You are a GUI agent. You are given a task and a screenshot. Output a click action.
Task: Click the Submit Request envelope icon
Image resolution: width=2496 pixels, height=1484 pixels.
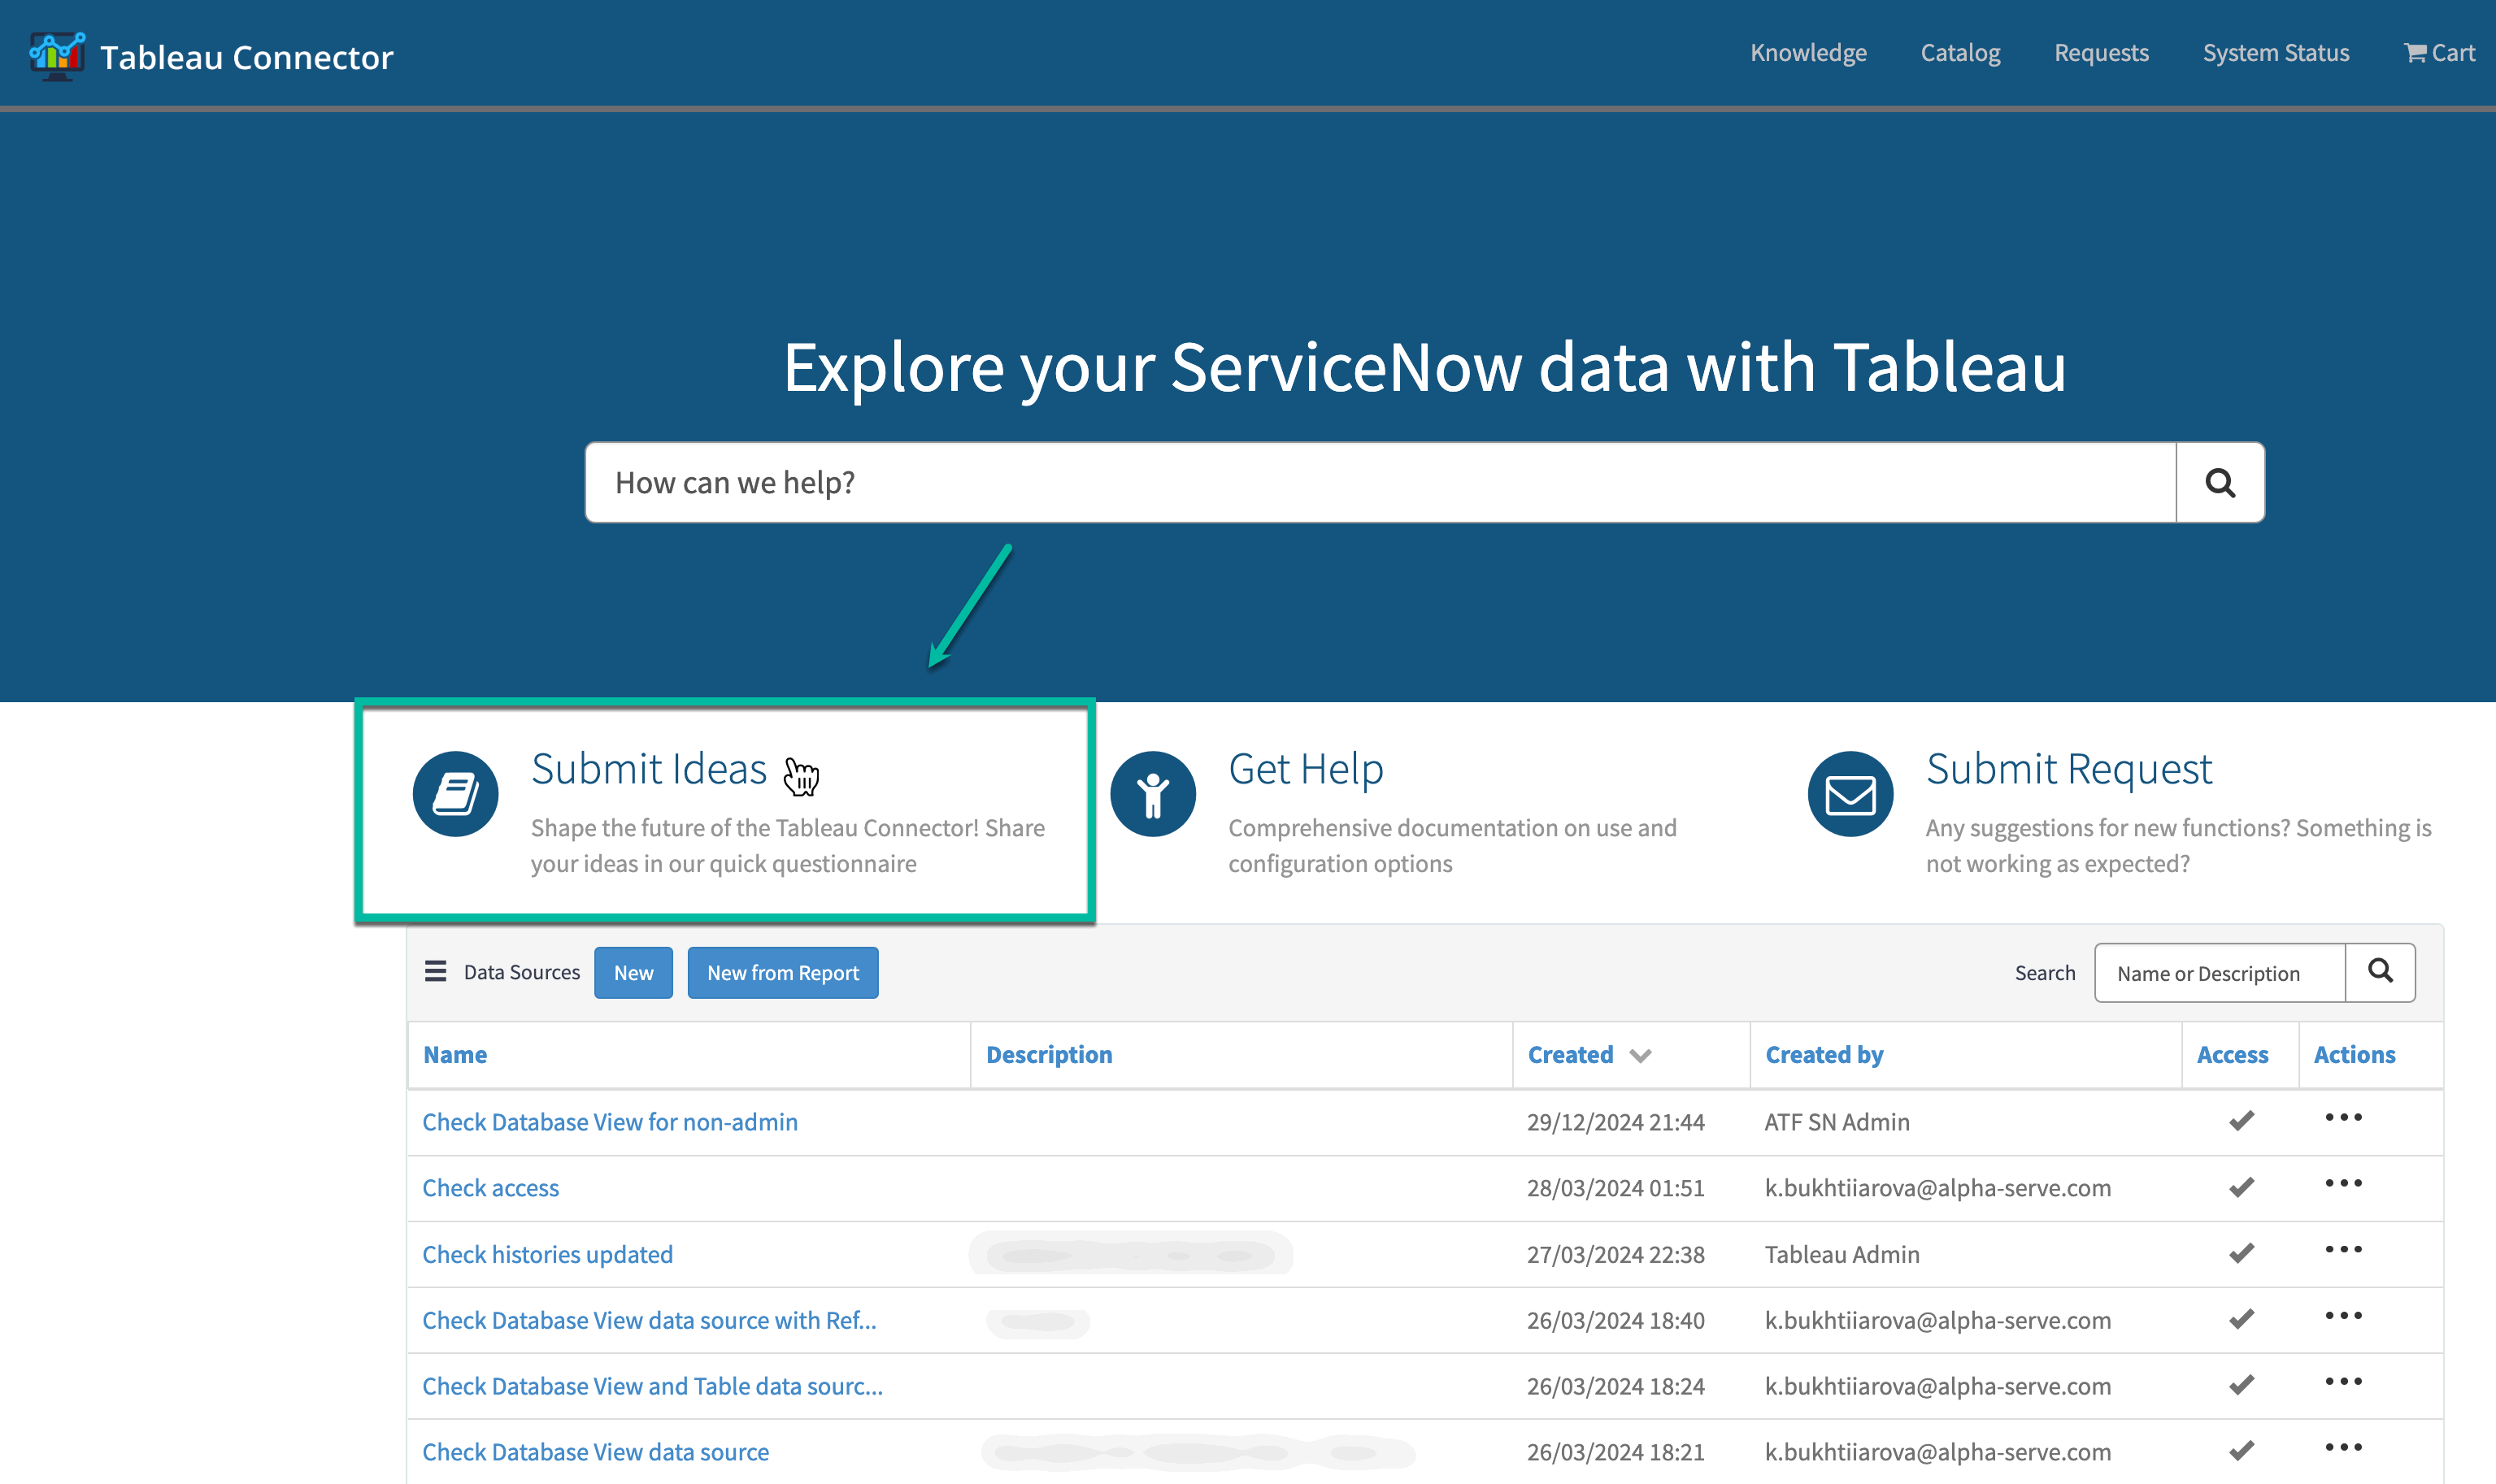[x=1849, y=793]
